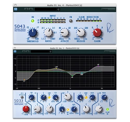Click the INPUT meter channel B
The height and width of the screenshot is (122, 130).
tap(53, 22)
